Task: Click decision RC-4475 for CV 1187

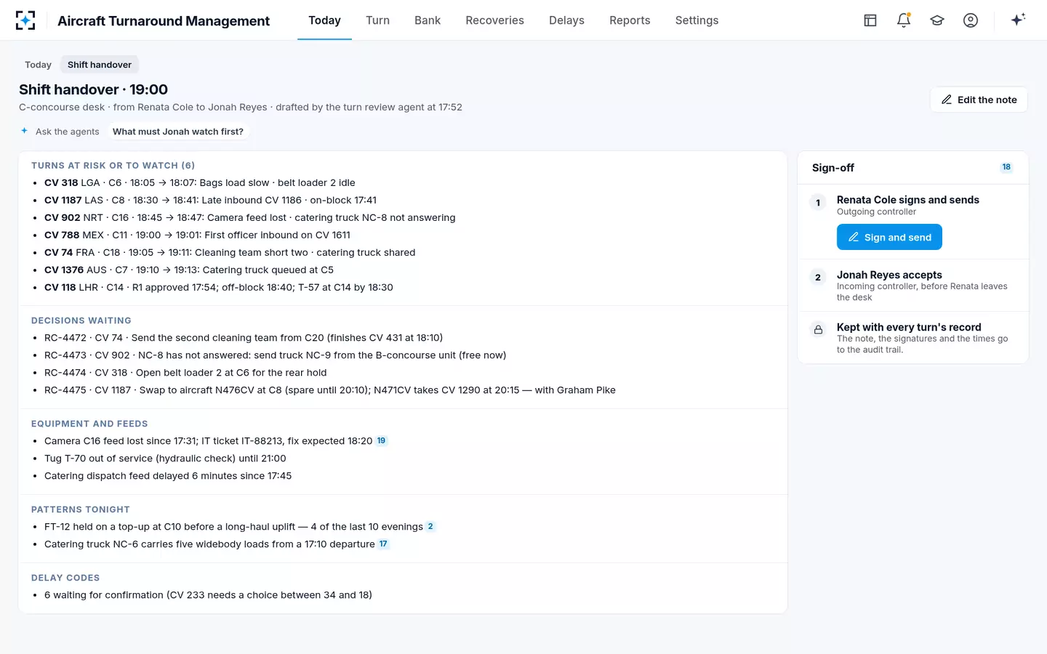Action: 330,390
